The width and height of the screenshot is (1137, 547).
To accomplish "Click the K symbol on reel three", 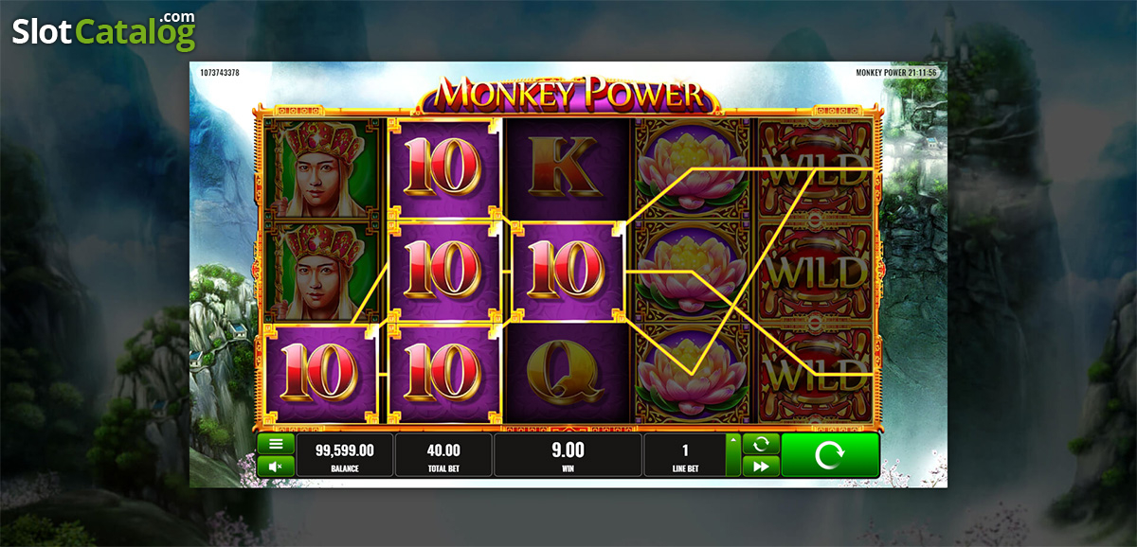I will 568,168.
